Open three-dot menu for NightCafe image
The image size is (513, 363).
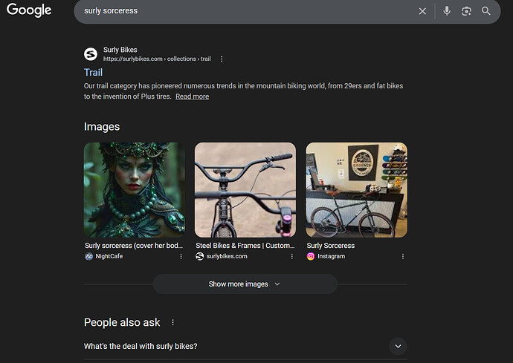181,256
